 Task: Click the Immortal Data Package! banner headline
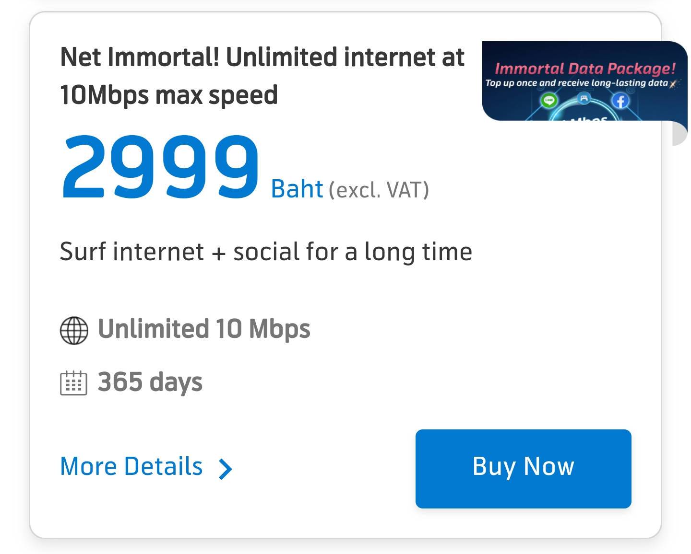coord(585,69)
